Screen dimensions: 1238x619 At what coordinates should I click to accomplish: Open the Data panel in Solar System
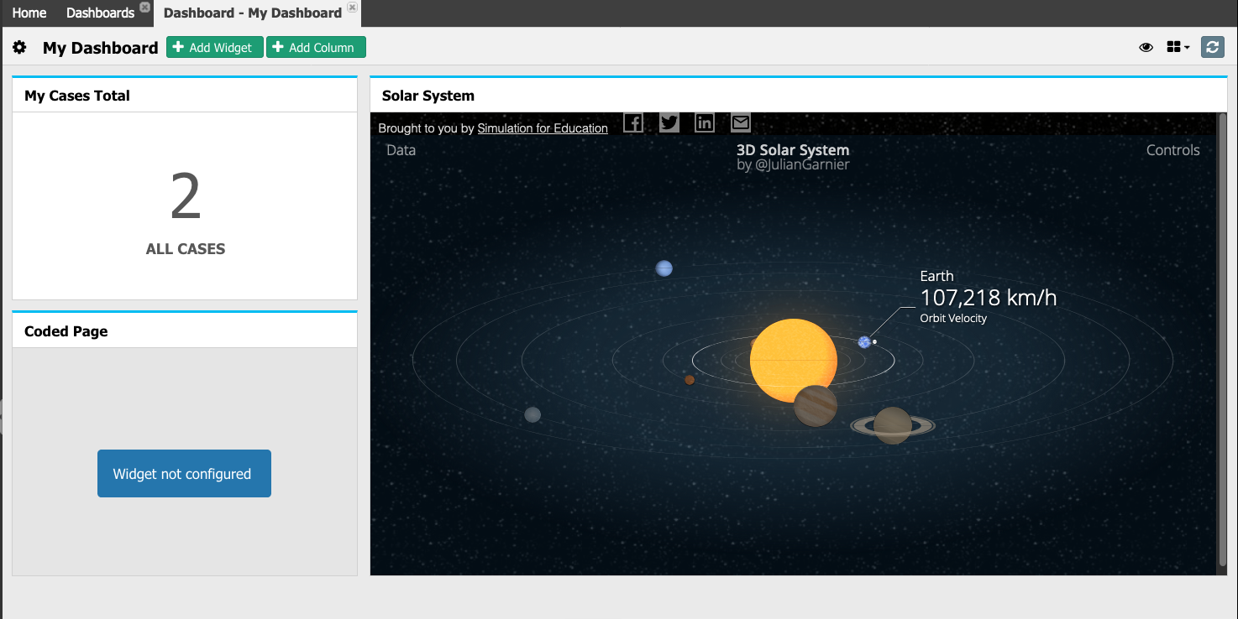coord(401,150)
